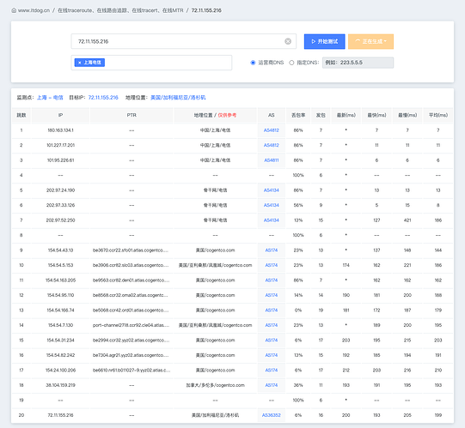Open the 正在生成 dropdown button
Screen dimensions: 465x428
(x=370, y=41)
